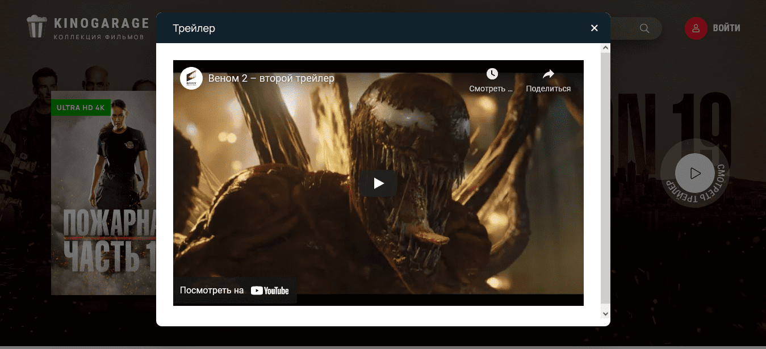Click the ULTRA HD 4K green badge
The height and width of the screenshot is (349, 766).
(x=81, y=108)
